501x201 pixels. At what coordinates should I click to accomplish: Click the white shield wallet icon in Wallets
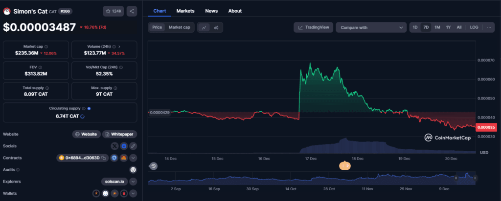click(x=106, y=193)
